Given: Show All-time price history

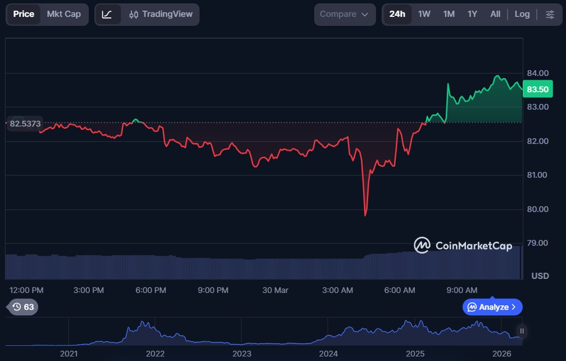Looking at the screenshot, I should tap(495, 14).
